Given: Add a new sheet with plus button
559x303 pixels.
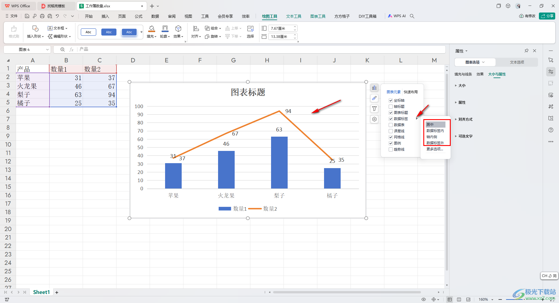Looking at the screenshot, I should (x=57, y=292).
